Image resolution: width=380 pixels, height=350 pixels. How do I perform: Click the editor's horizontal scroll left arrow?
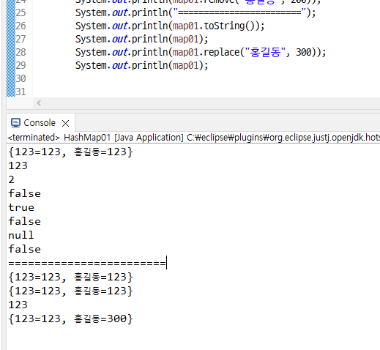pos(39,103)
